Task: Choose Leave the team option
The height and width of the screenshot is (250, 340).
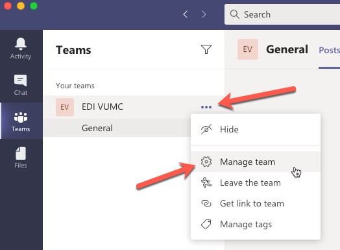Action: [256, 182]
